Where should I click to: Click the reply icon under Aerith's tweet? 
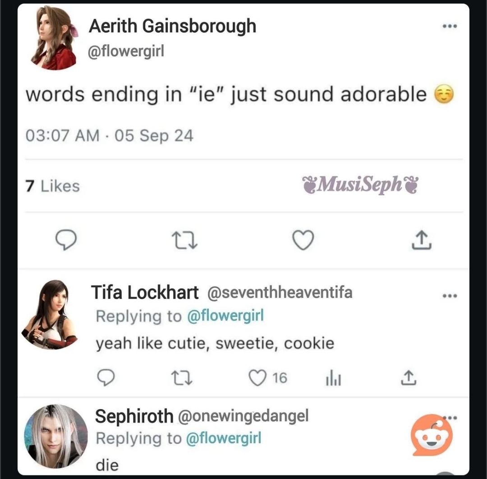(66, 240)
